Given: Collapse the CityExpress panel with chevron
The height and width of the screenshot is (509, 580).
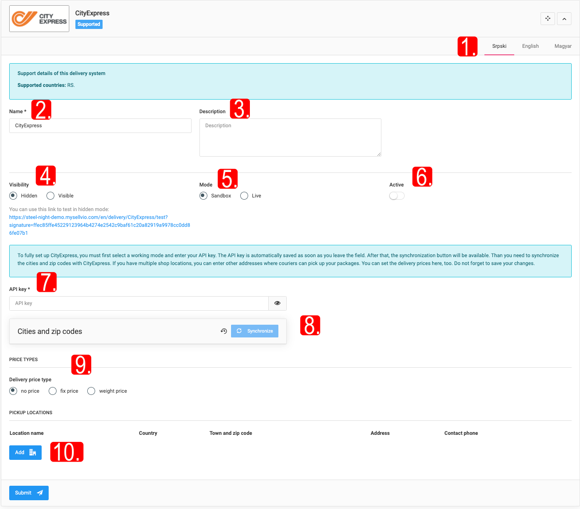Looking at the screenshot, I should pos(564,19).
